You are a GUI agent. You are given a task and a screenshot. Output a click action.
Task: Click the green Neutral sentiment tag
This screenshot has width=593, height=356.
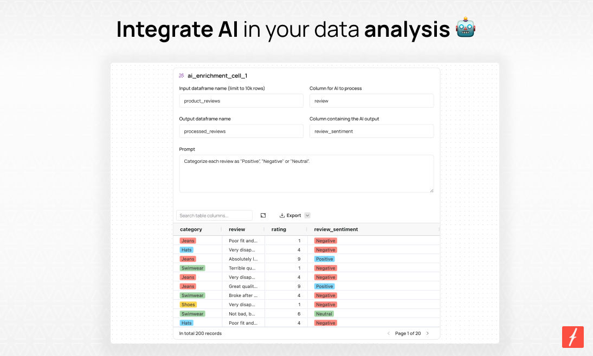tap(324, 314)
